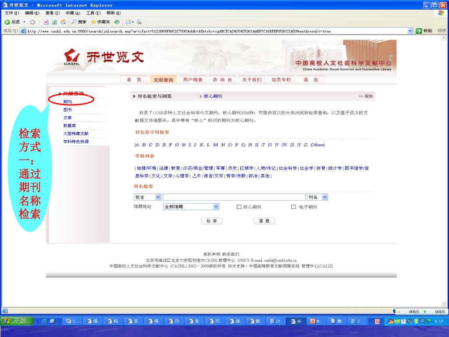This screenshot has height=337, width=449.
Task: Click the CASHL logo
Action: [71, 57]
